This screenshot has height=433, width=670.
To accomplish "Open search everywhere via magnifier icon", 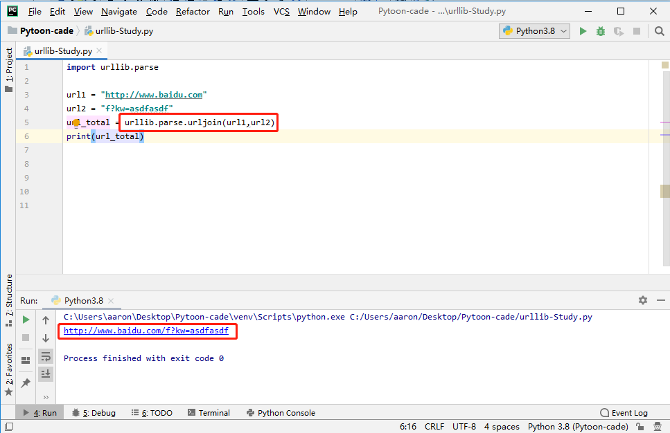I will [x=659, y=31].
